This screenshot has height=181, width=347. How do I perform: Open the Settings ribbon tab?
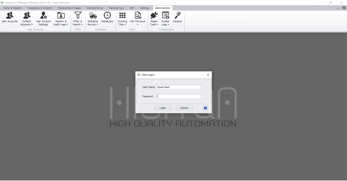144,8
